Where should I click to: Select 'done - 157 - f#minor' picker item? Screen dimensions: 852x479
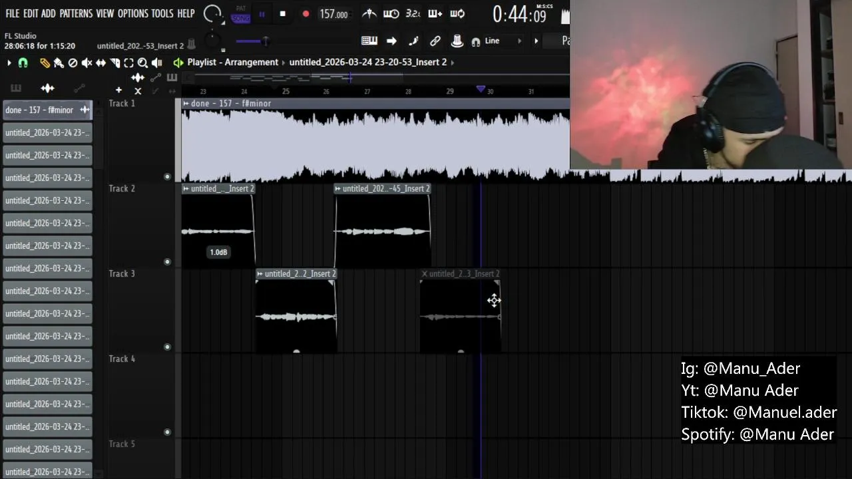47,110
